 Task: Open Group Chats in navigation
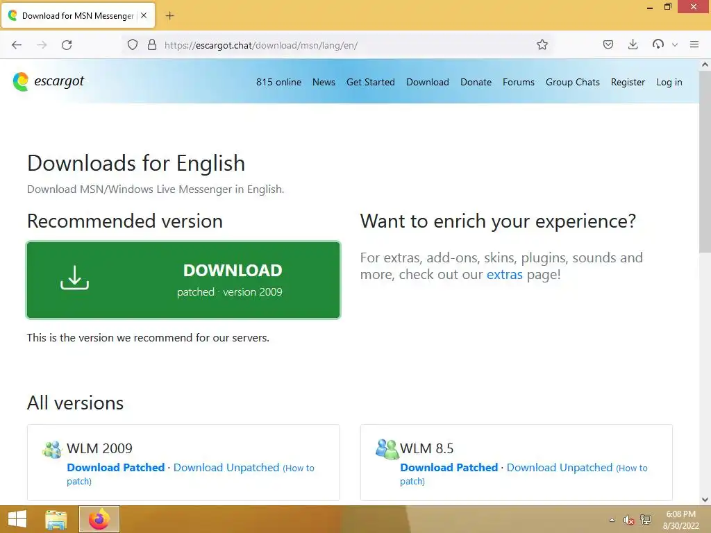click(x=572, y=82)
